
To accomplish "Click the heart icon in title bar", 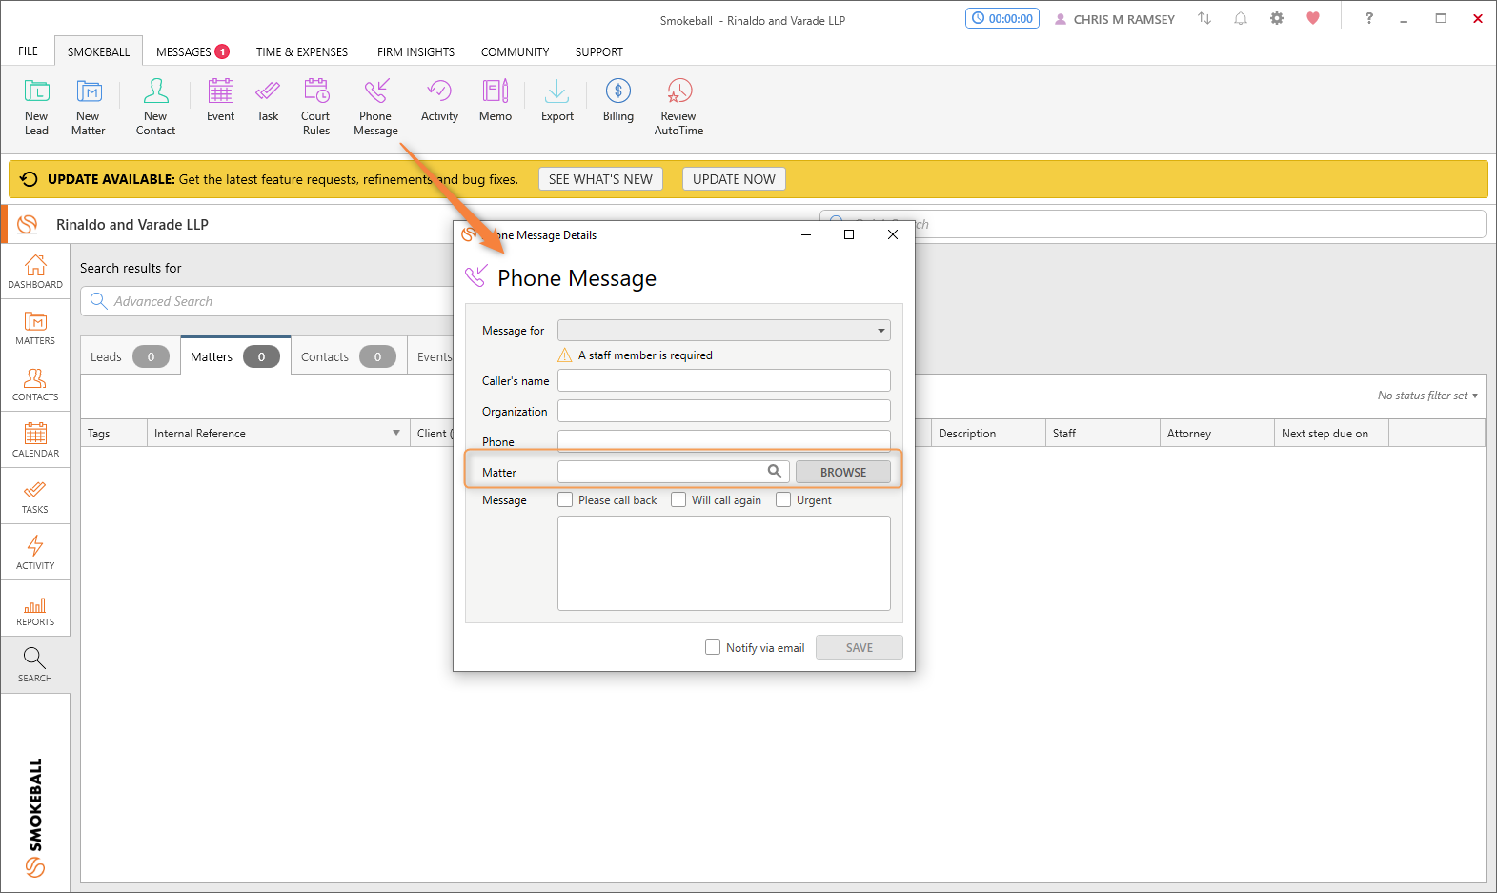I will [x=1313, y=18].
